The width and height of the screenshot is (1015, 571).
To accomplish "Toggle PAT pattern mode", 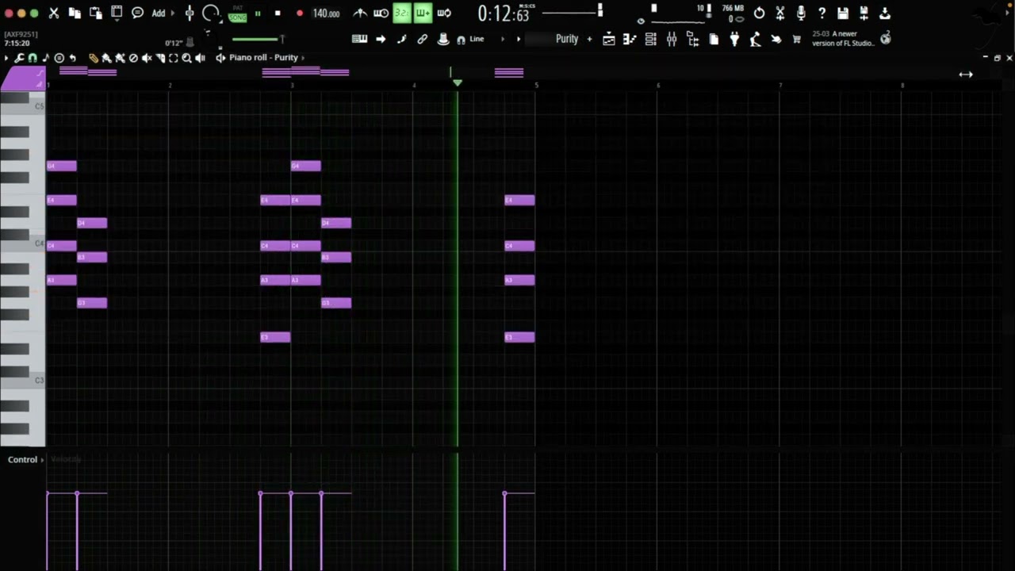I will [238, 8].
